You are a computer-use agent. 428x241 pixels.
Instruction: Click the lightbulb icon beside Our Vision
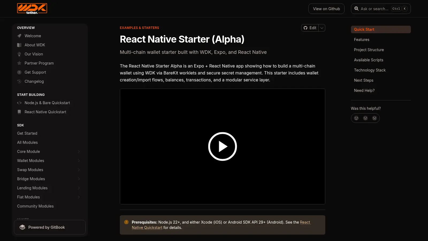[19, 54]
